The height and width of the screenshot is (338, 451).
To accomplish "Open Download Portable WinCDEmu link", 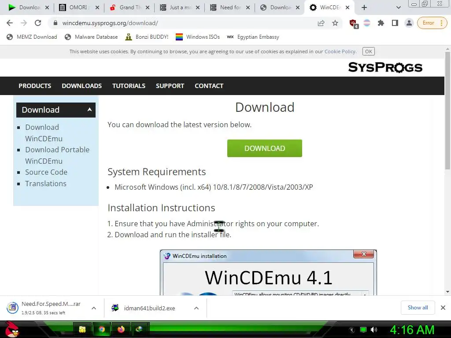I will [x=57, y=155].
